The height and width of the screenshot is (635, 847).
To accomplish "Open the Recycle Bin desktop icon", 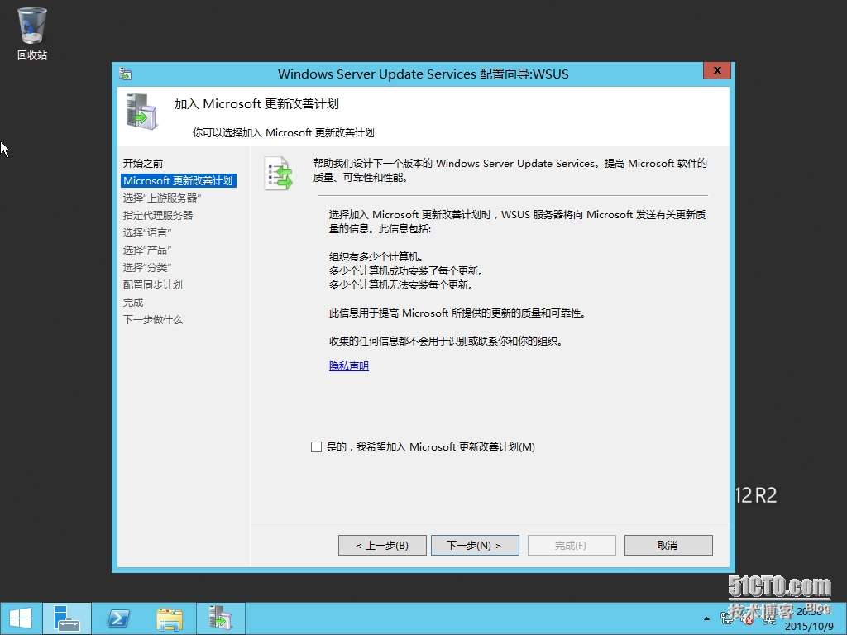I will point(32,33).
